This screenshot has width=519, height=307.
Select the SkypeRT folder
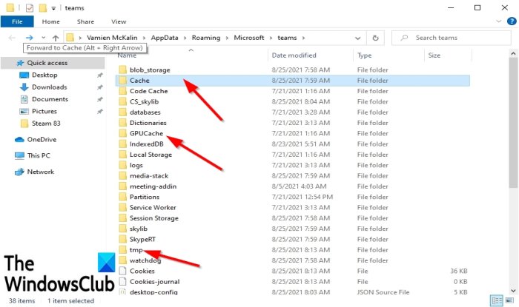[x=142, y=239]
